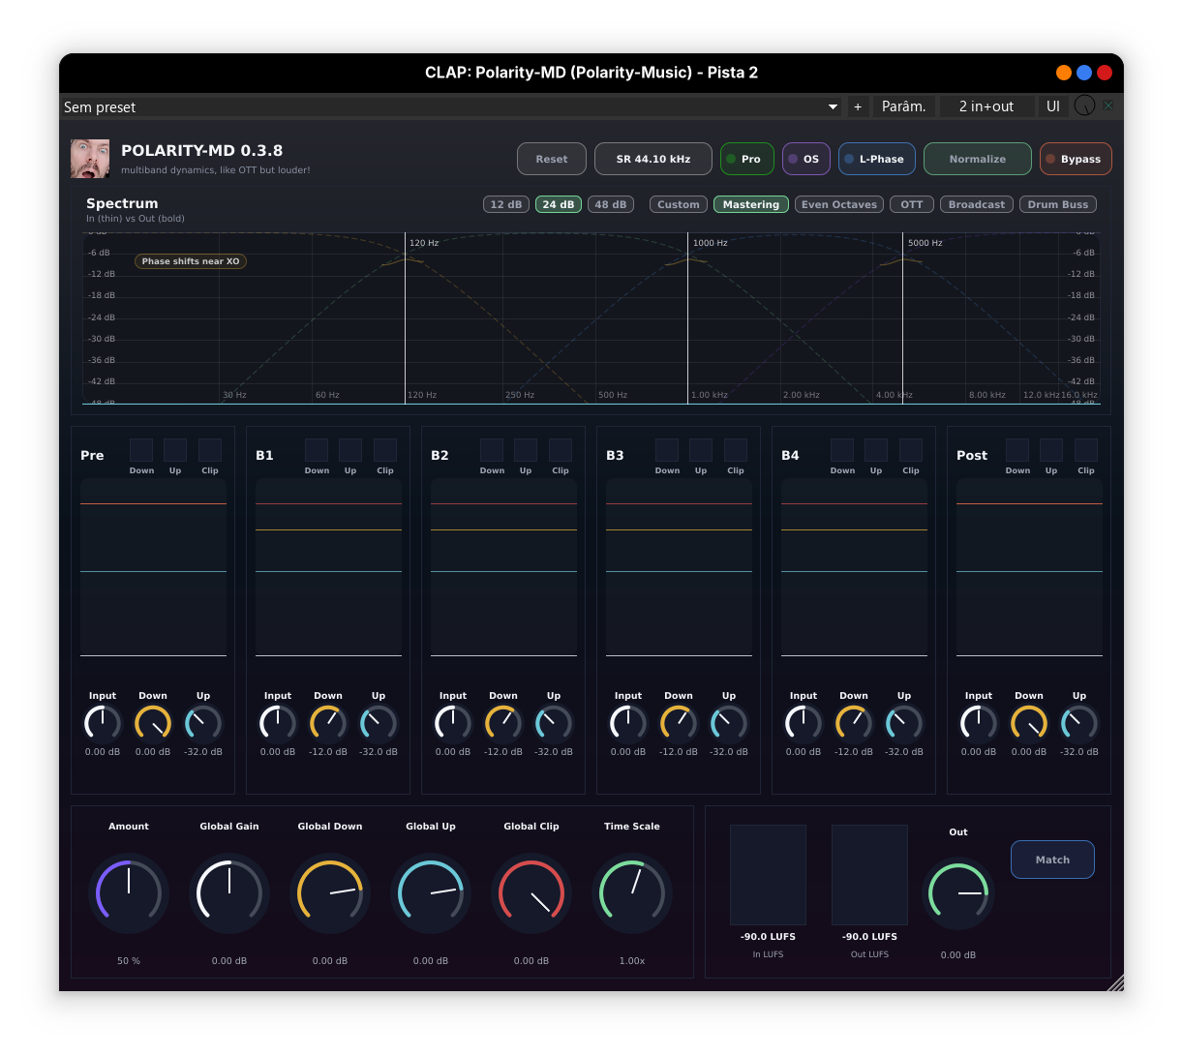Click the preset dropdown arrow
1183x1056 pixels.
pyautogui.click(x=833, y=106)
